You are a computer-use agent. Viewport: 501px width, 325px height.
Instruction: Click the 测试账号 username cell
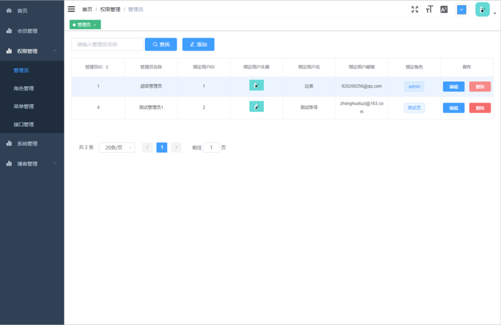pyautogui.click(x=309, y=107)
